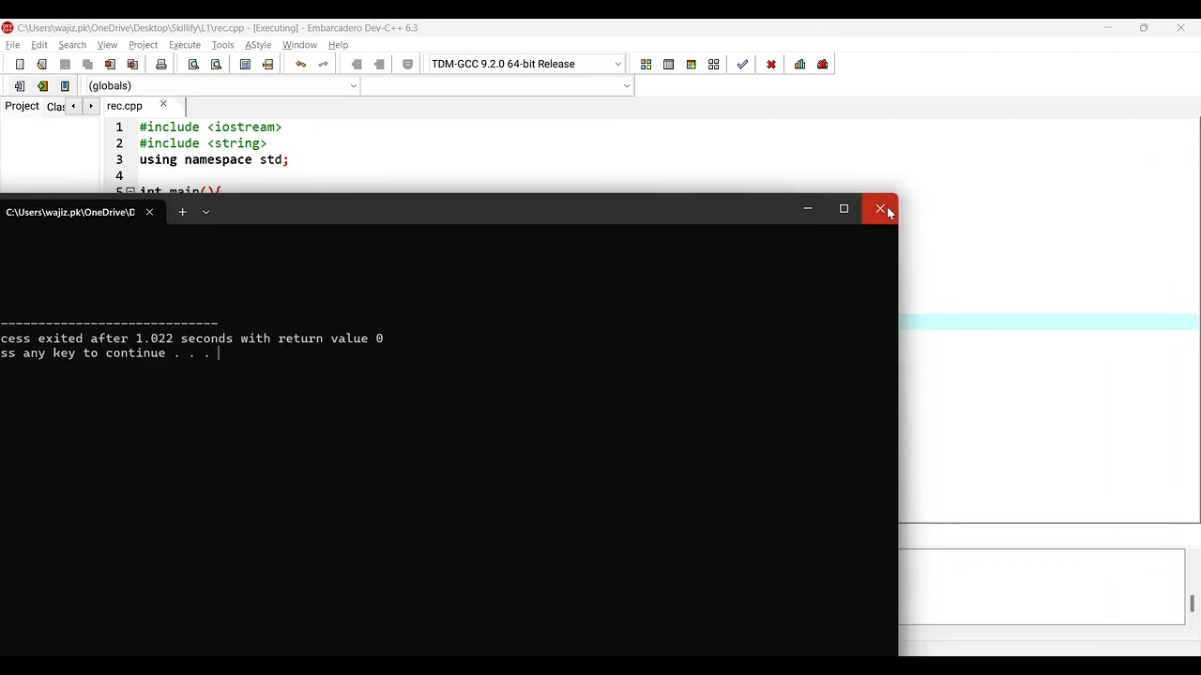Click the first icon left of globals dropdown
Image resolution: width=1201 pixels, height=675 pixels.
(20, 85)
